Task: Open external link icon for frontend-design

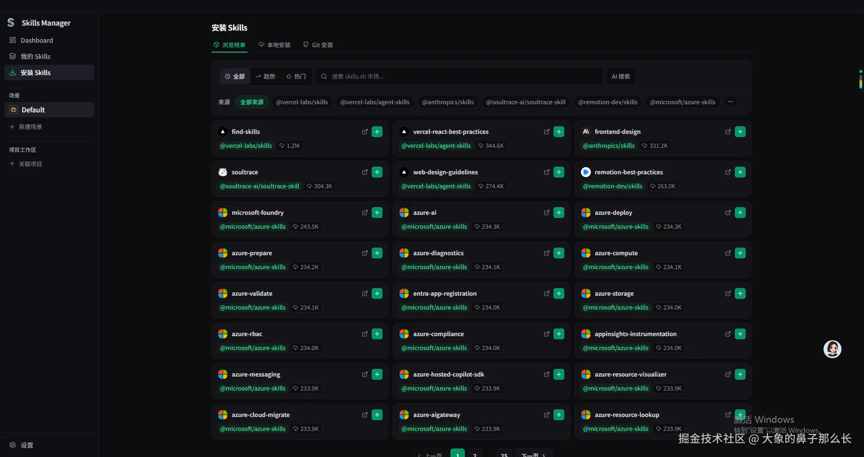Action: point(728,132)
